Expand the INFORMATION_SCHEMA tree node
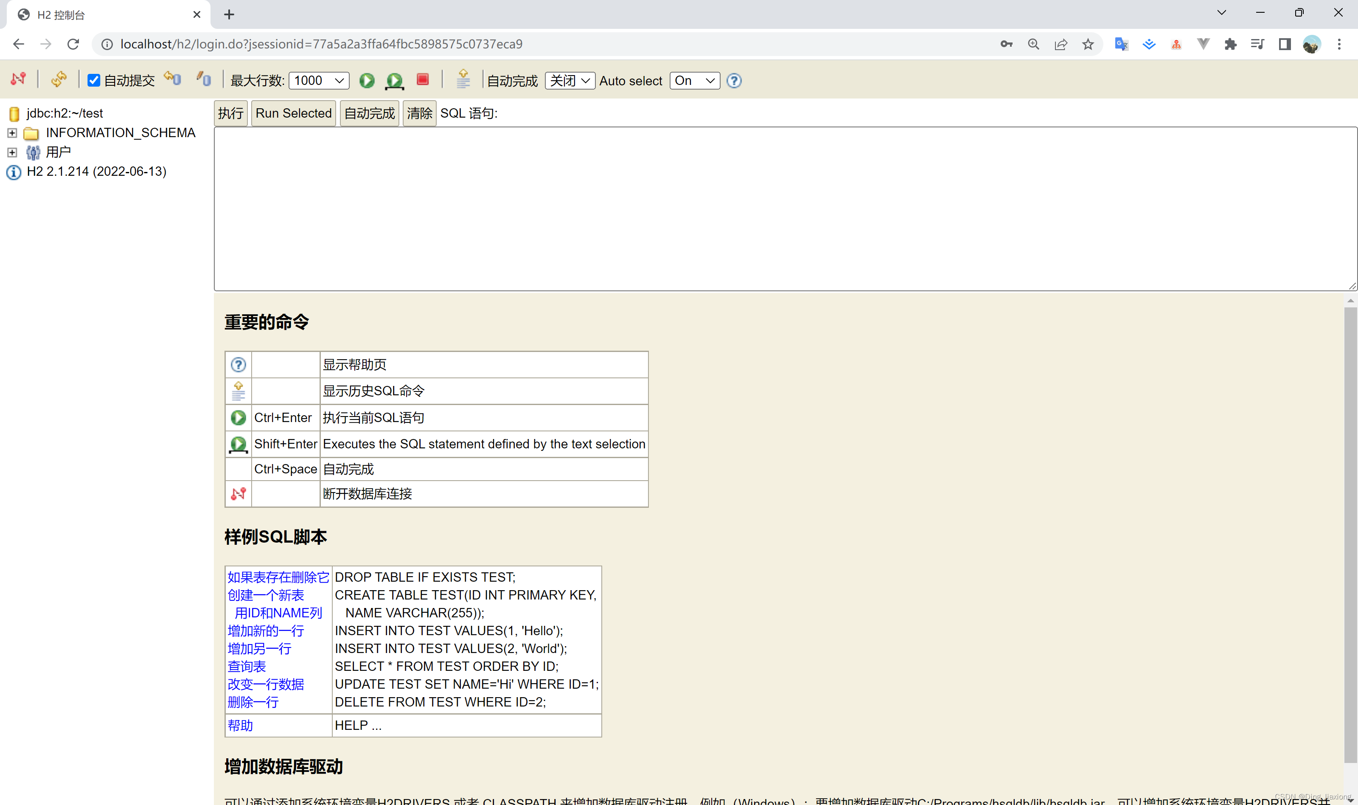 [12, 132]
